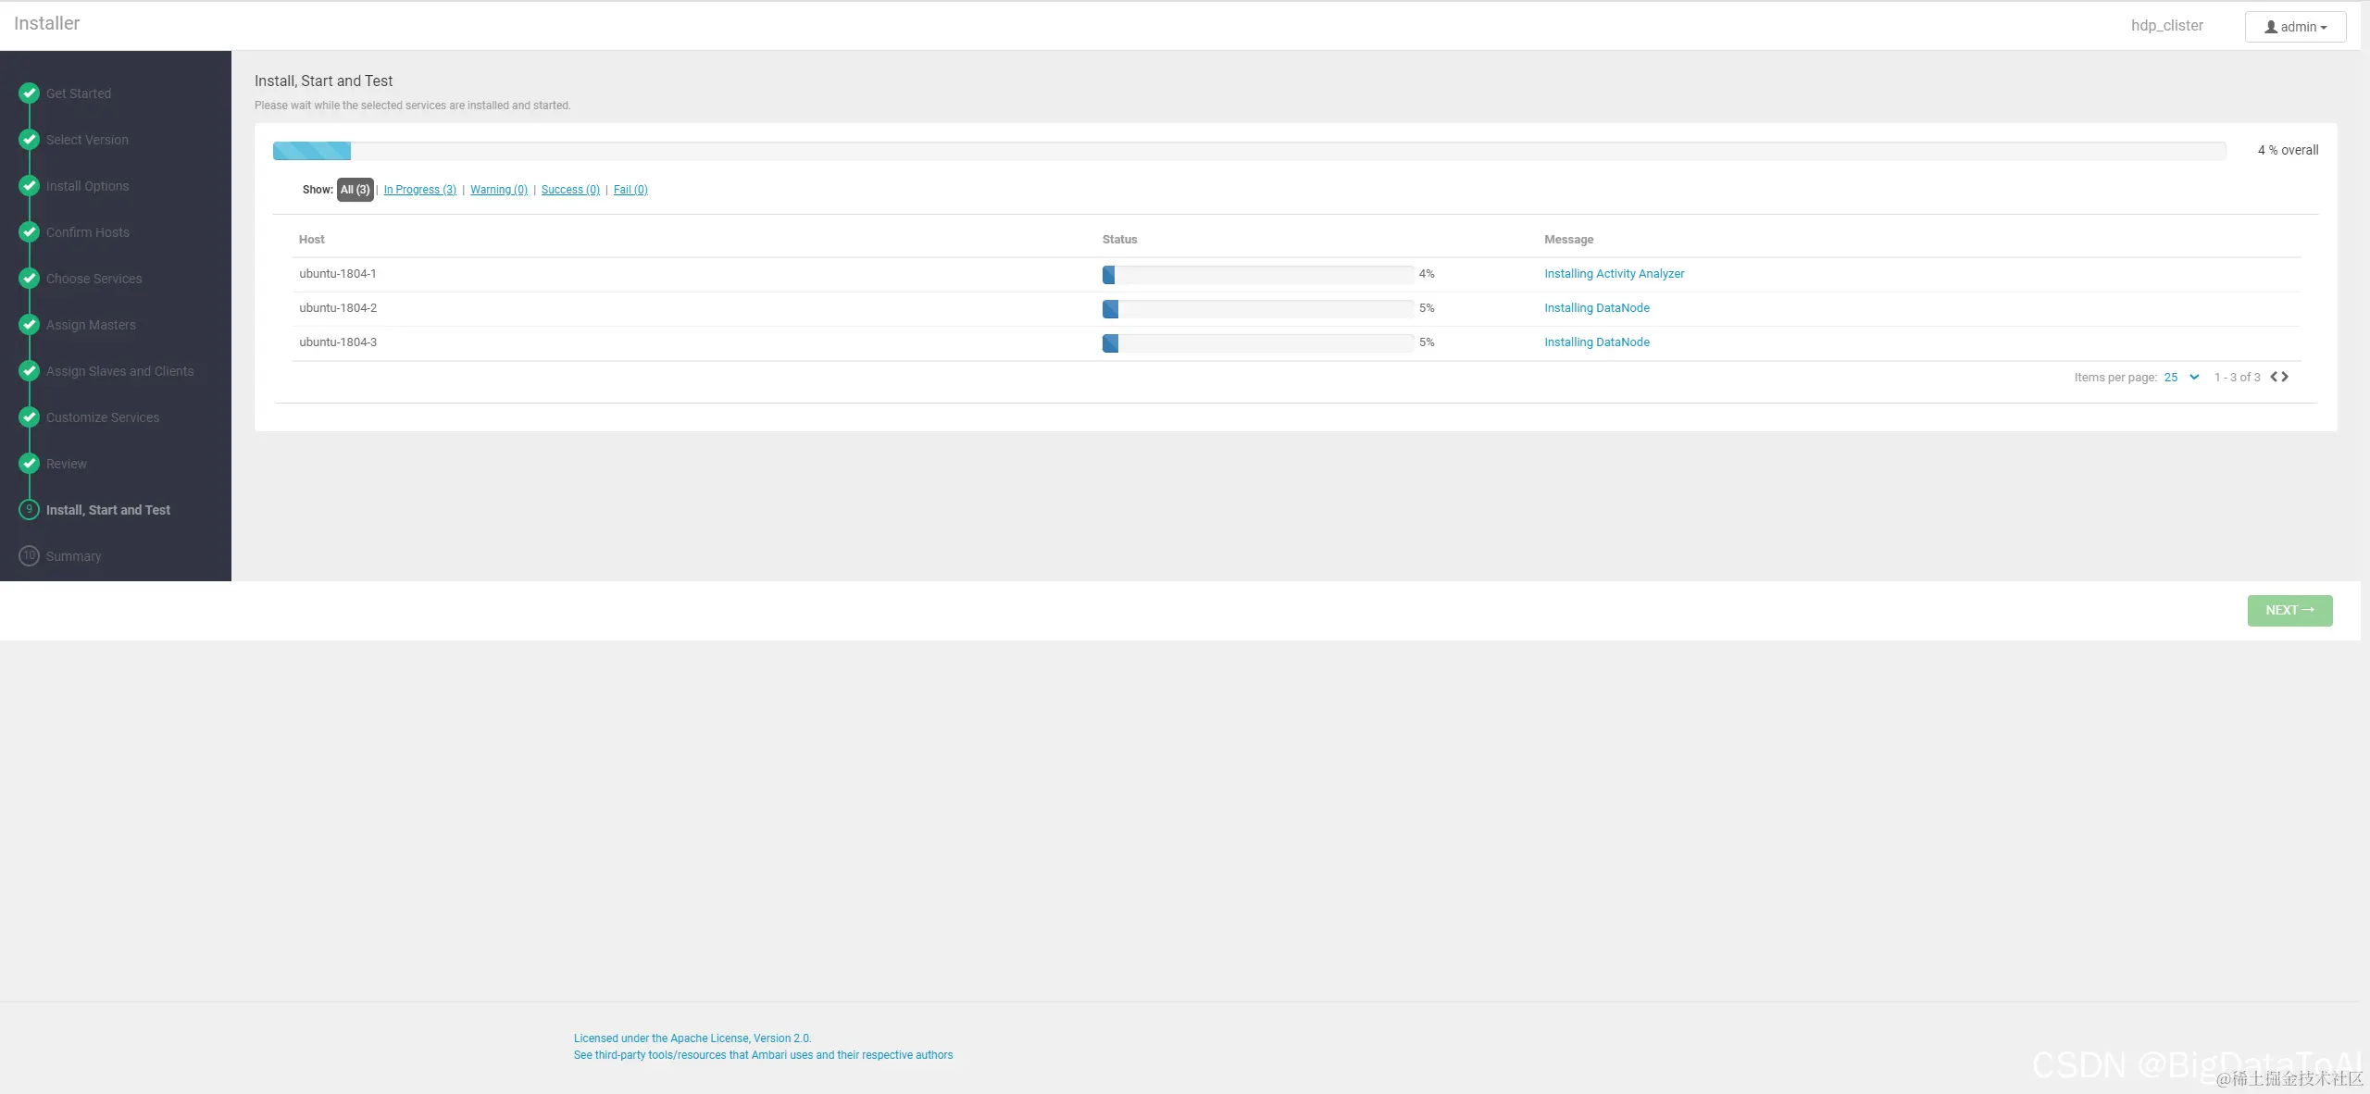Open Installing Activity Analyzer message link
The width and height of the screenshot is (2370, 1094).
1614,274
